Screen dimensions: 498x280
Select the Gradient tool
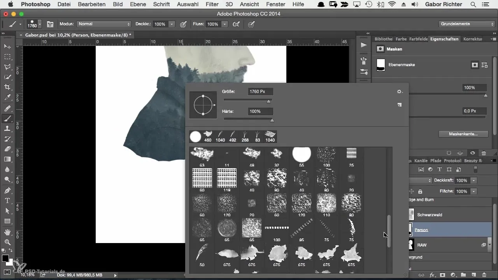(7, 159)
